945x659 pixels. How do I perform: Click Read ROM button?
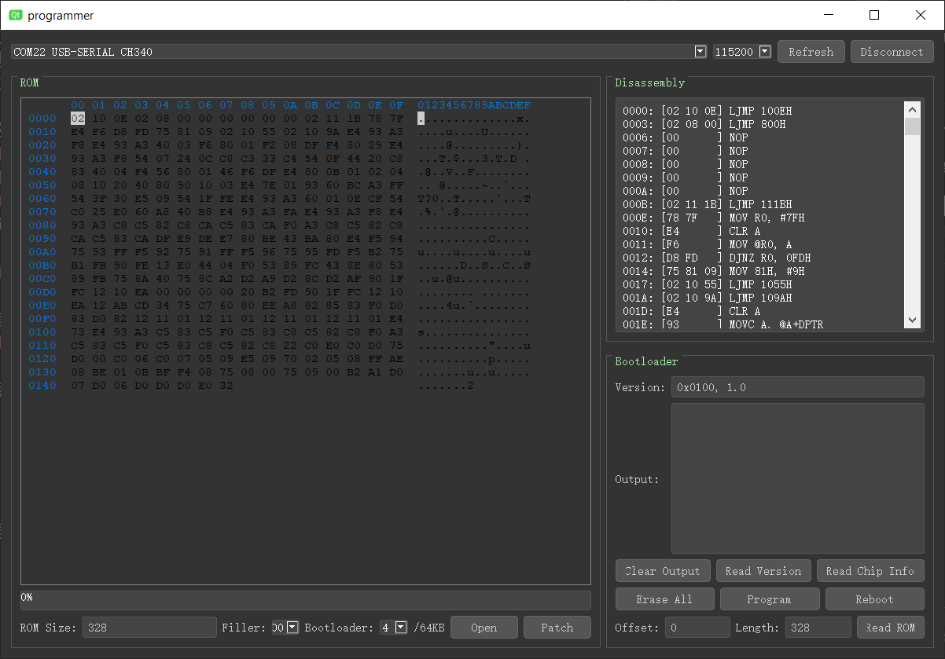[891, 627]
